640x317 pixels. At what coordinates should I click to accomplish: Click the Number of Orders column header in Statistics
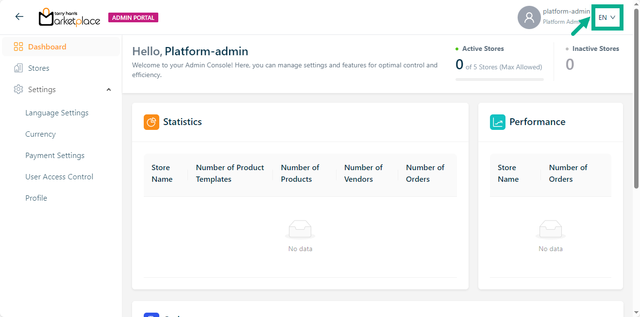[x=425, y=173]
